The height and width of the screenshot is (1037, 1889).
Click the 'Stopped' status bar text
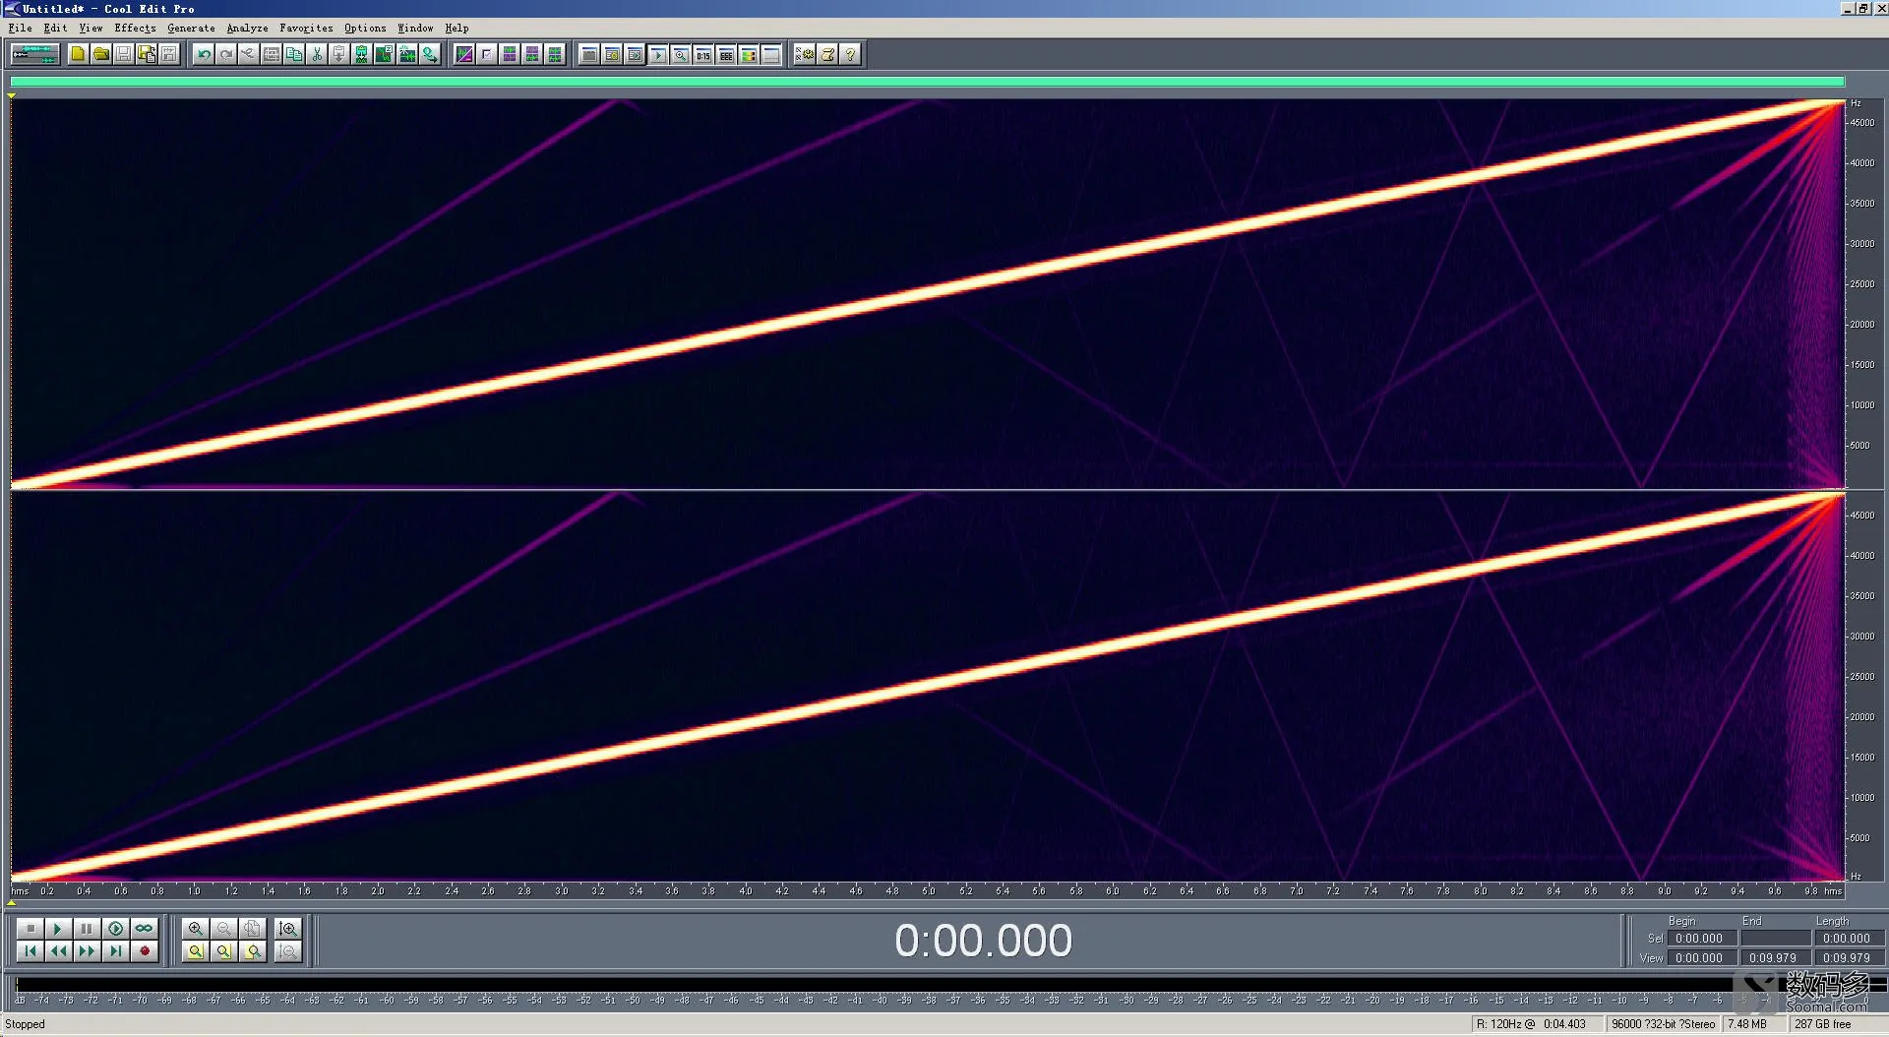26,1024
